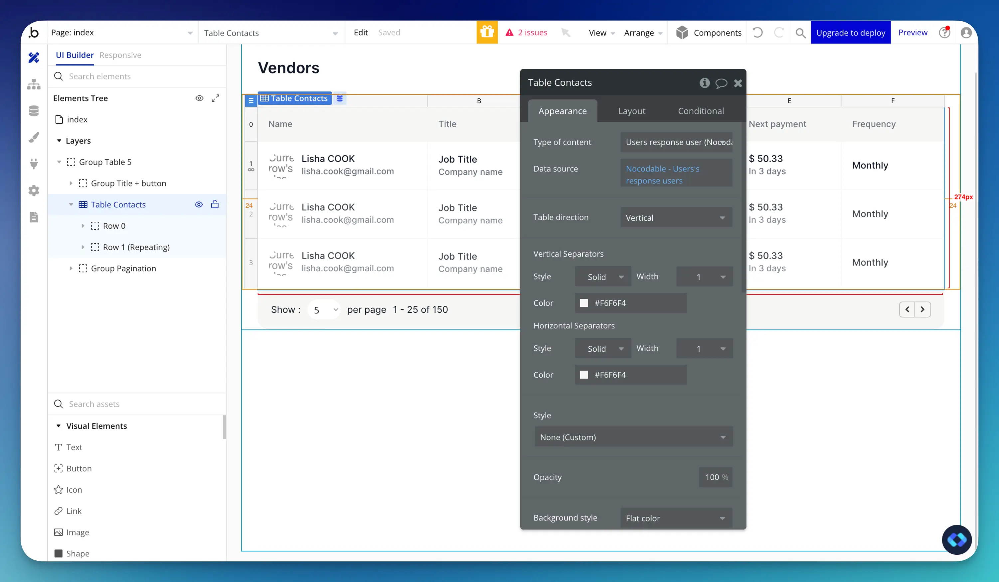Click the orange gift icon
Viewport: 999px width, 582px height.
(487, 33)
